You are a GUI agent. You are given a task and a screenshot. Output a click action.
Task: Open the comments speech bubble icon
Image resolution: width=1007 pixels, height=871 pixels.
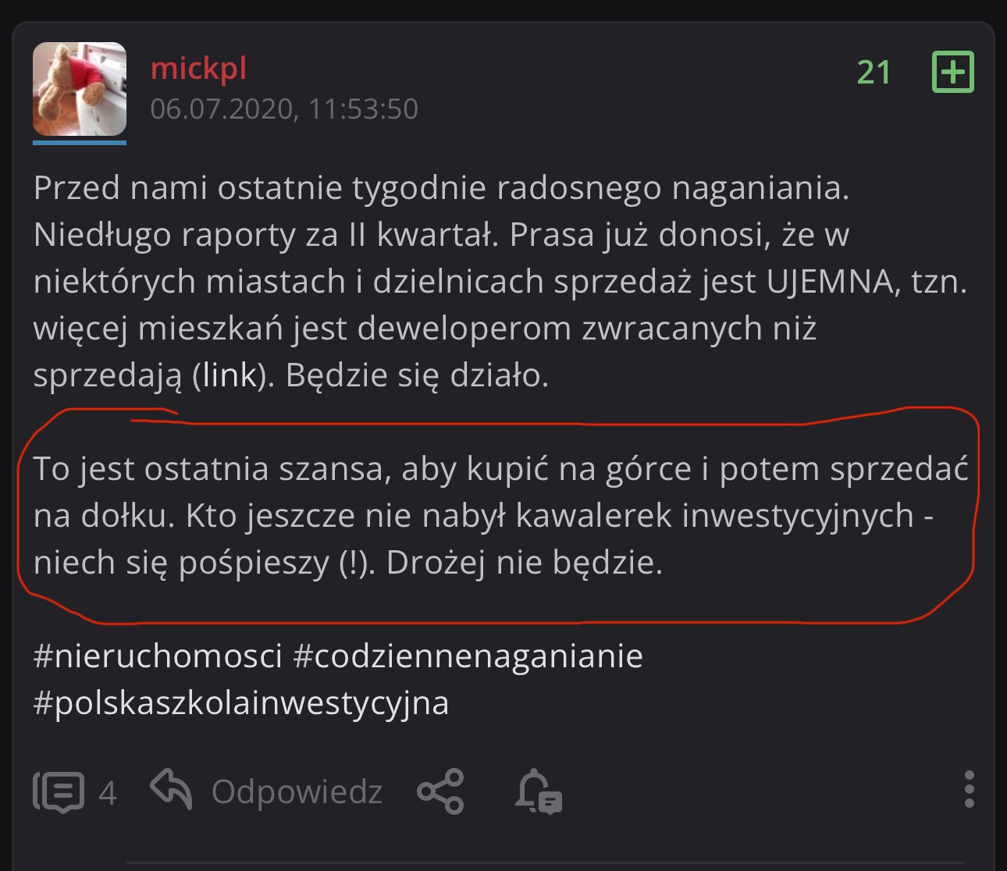59,791
